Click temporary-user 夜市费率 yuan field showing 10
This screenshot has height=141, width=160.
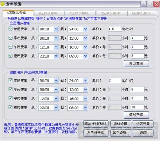click(x=137, y=107)
